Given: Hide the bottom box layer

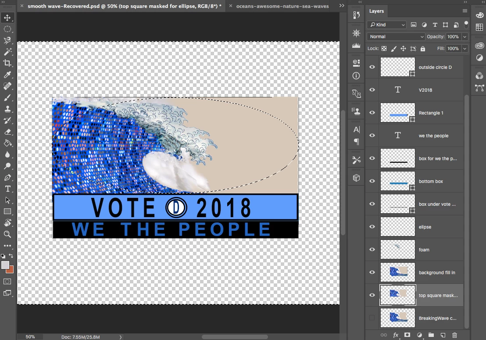Looking at the screenshot, I should [372, 181].
